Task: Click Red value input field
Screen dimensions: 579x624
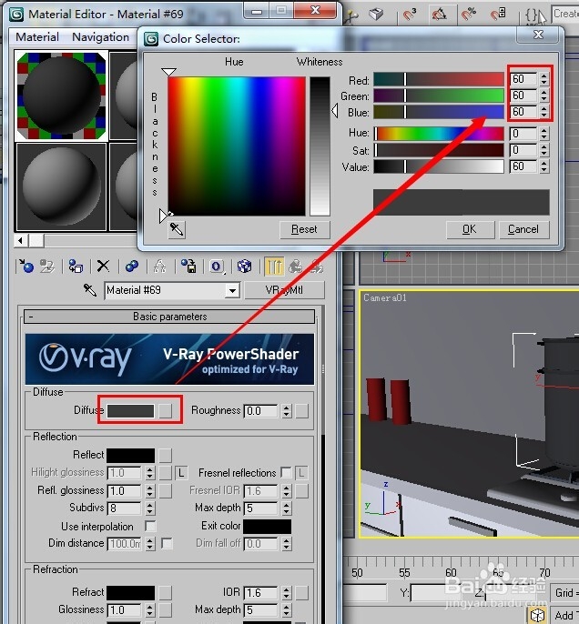Action: [x=523, y=79]
